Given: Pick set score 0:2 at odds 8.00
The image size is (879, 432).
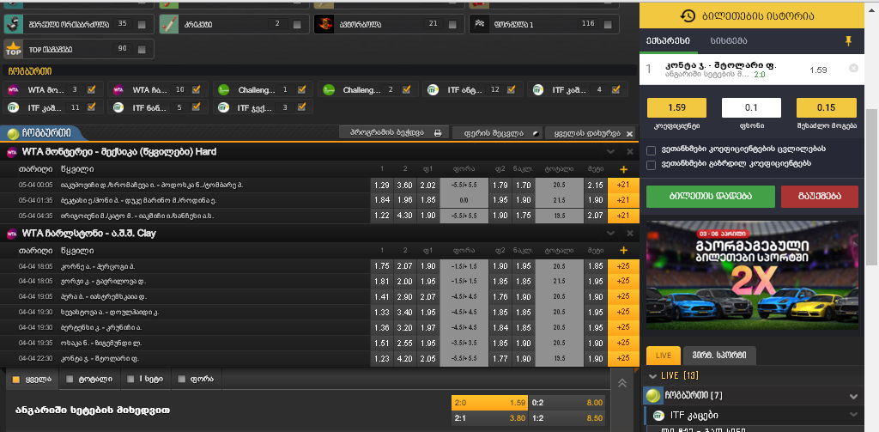Looking at the screenshot, I should pos(567,403).
